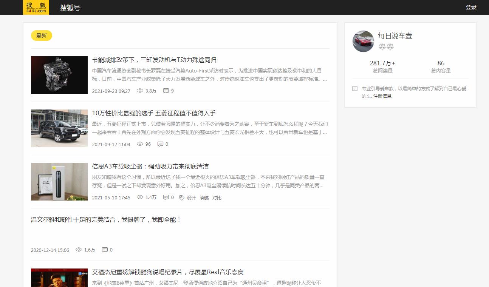Click the date 2021-09-23 09:27
Screen dimensions: 489x287
[x=111, y=91]
